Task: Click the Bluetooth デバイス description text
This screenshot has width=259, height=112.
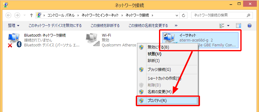Action: tap(52, 45)
